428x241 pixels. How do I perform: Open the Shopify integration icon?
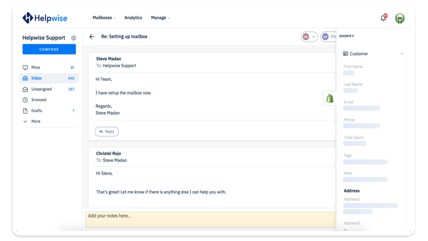(x=330, y=99)
